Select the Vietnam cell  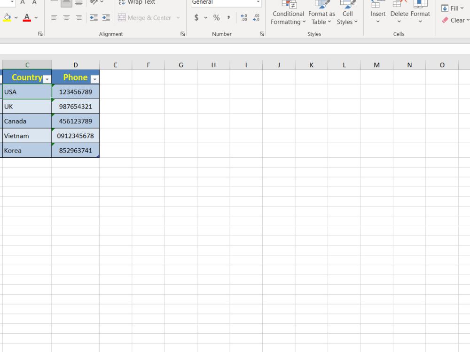tap(27, 136)
